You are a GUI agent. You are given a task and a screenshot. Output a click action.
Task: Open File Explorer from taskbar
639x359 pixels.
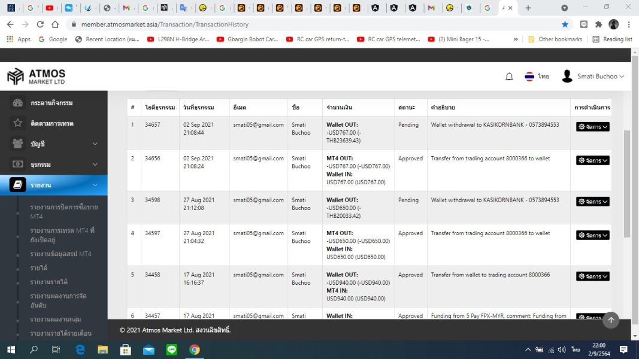pos(102,349)
